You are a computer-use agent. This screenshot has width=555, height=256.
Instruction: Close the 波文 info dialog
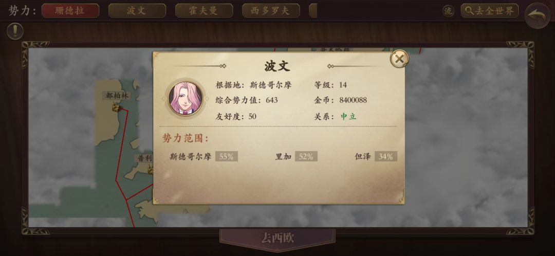tap(399, 59)
